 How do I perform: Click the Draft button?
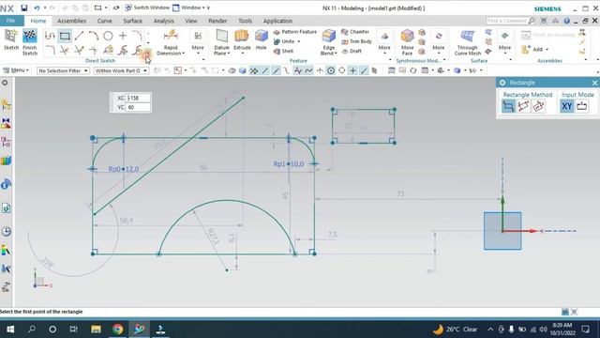[352, 51]
